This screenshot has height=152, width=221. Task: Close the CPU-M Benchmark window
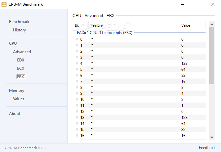click(213, 4)
